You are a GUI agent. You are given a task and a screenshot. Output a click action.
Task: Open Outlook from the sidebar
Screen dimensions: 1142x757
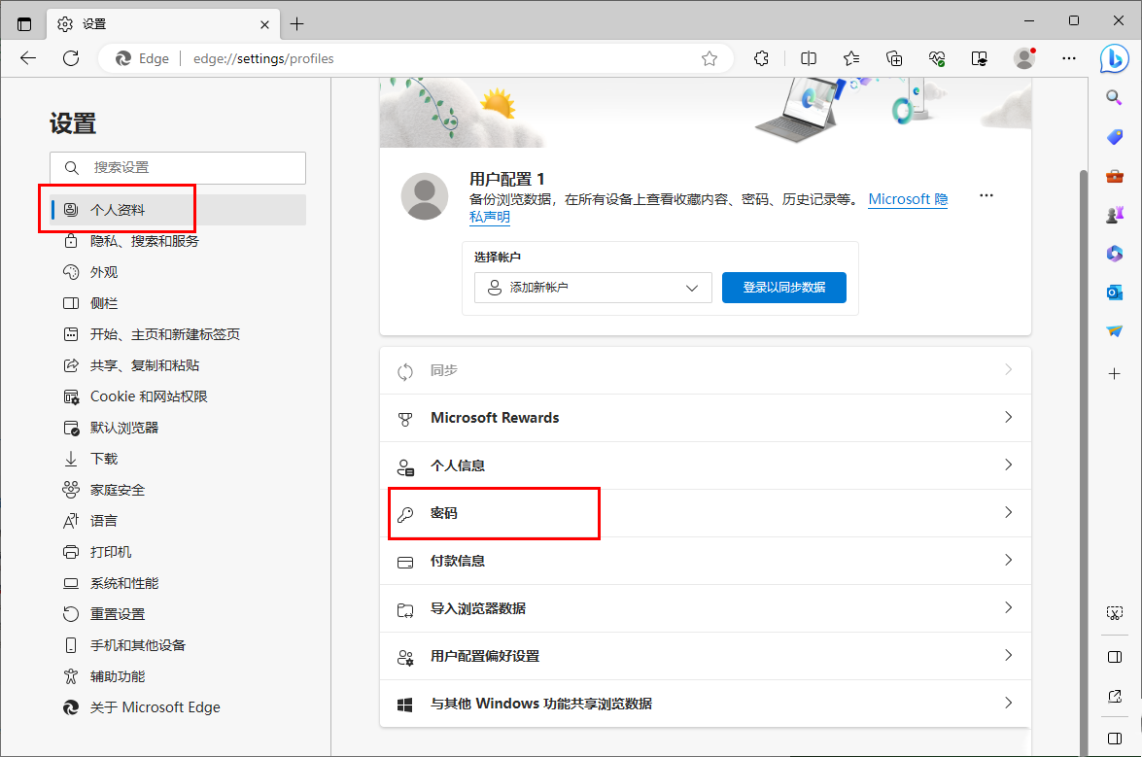(1114, 292)
